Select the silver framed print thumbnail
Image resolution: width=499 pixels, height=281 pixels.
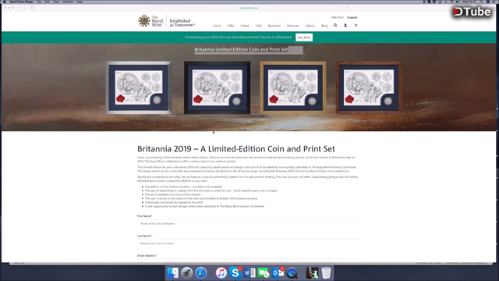tap(139, 87)
